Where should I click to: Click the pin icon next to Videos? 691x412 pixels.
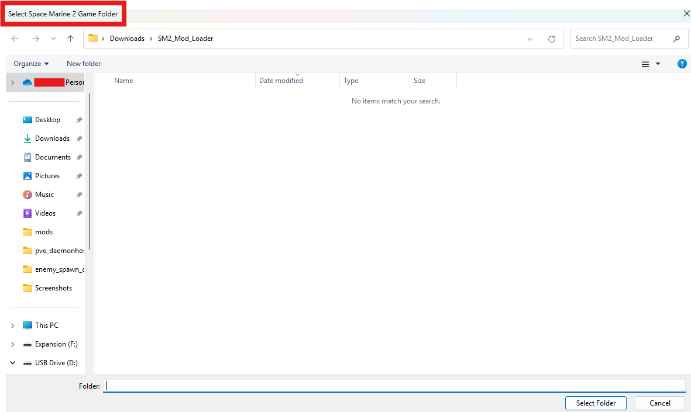coord(80,213)
